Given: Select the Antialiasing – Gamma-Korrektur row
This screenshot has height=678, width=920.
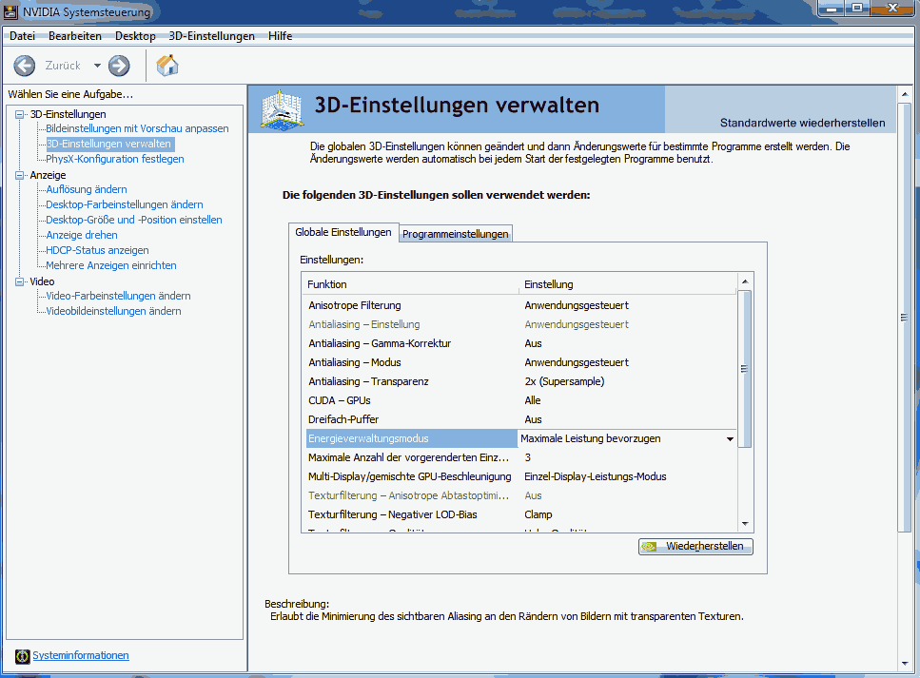Looking at the screenshot, I should click(520, 343).
